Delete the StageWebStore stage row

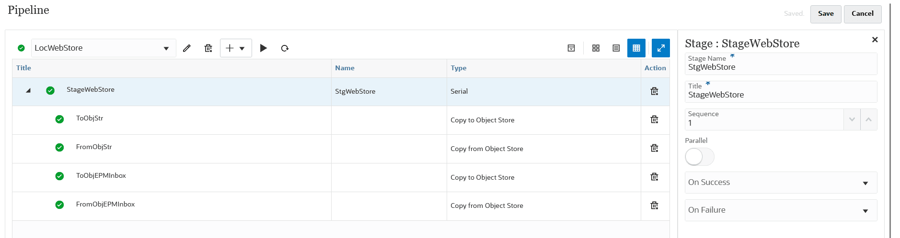(x=654, y=91)
